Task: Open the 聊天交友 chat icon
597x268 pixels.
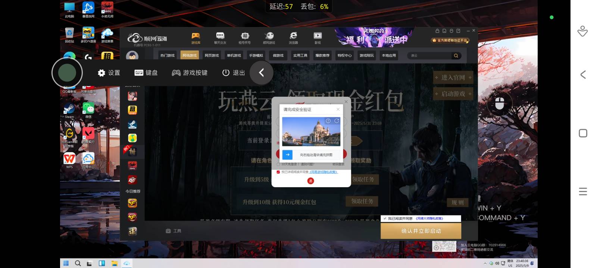Action: coord(220,38)
